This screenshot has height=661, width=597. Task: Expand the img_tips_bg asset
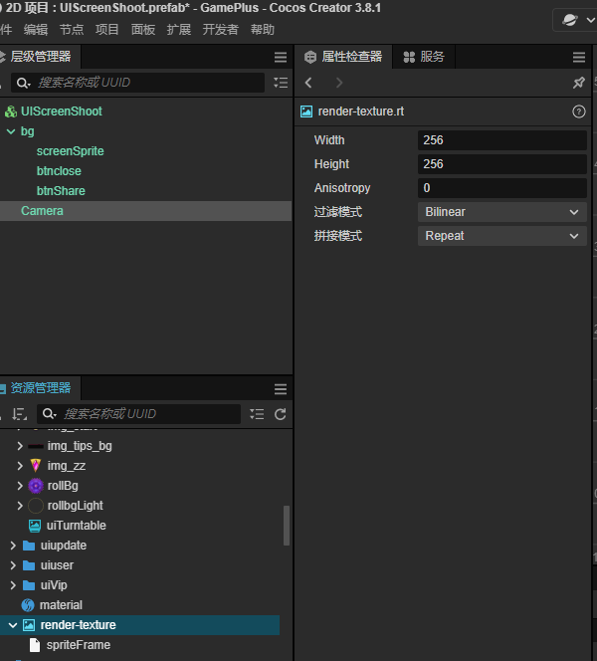click(x=20, y=446)
